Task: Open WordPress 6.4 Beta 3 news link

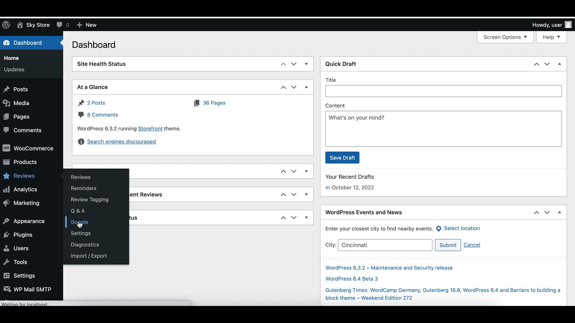Action: click(352, 279)
